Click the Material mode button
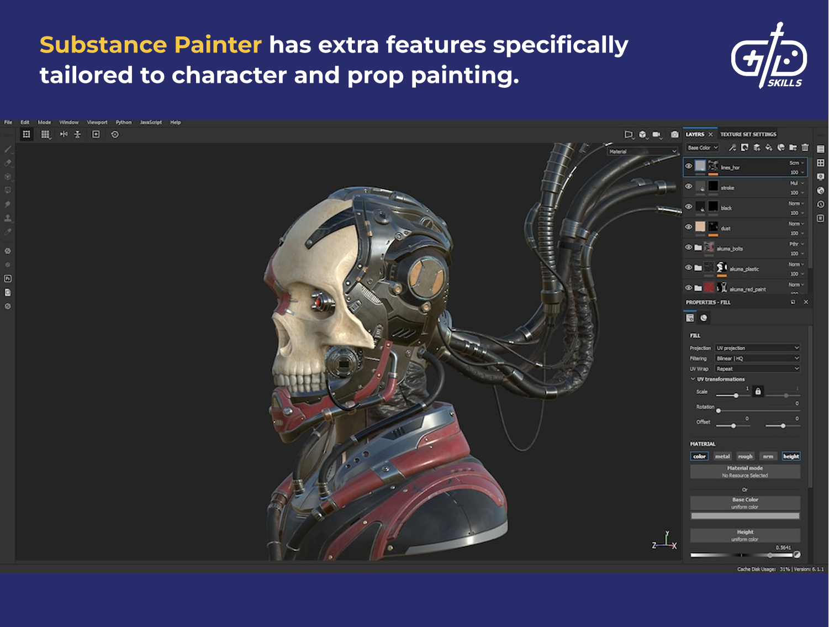 click(x=745, y=471)
